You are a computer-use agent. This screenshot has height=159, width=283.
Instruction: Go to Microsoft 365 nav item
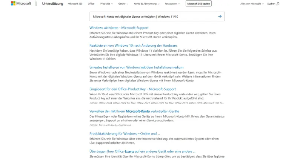tap(75, 4)
